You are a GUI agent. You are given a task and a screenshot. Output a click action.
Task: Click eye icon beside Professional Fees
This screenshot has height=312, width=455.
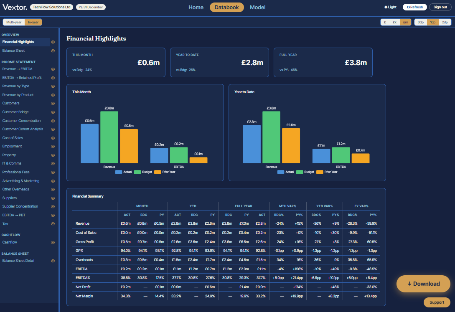[53, 172]
